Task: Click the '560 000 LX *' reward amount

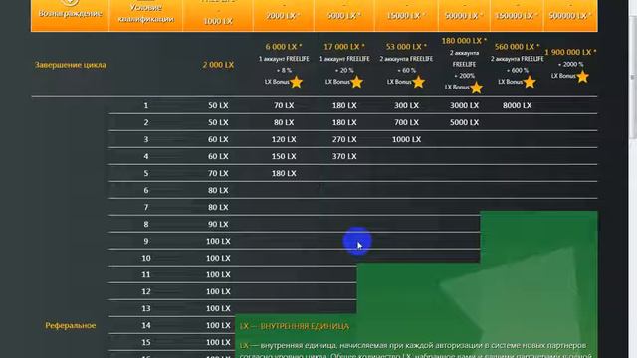Action: click(517, 47)
